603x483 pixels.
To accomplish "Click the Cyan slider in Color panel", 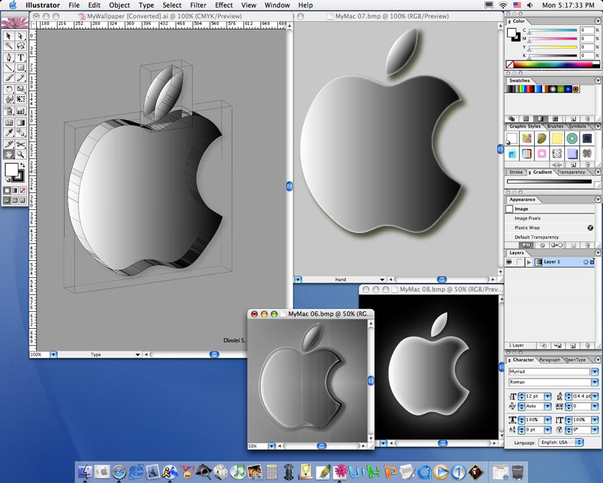I will 553,30.
